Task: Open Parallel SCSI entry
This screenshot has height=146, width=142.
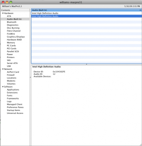Action: click(x=13, y=51)
